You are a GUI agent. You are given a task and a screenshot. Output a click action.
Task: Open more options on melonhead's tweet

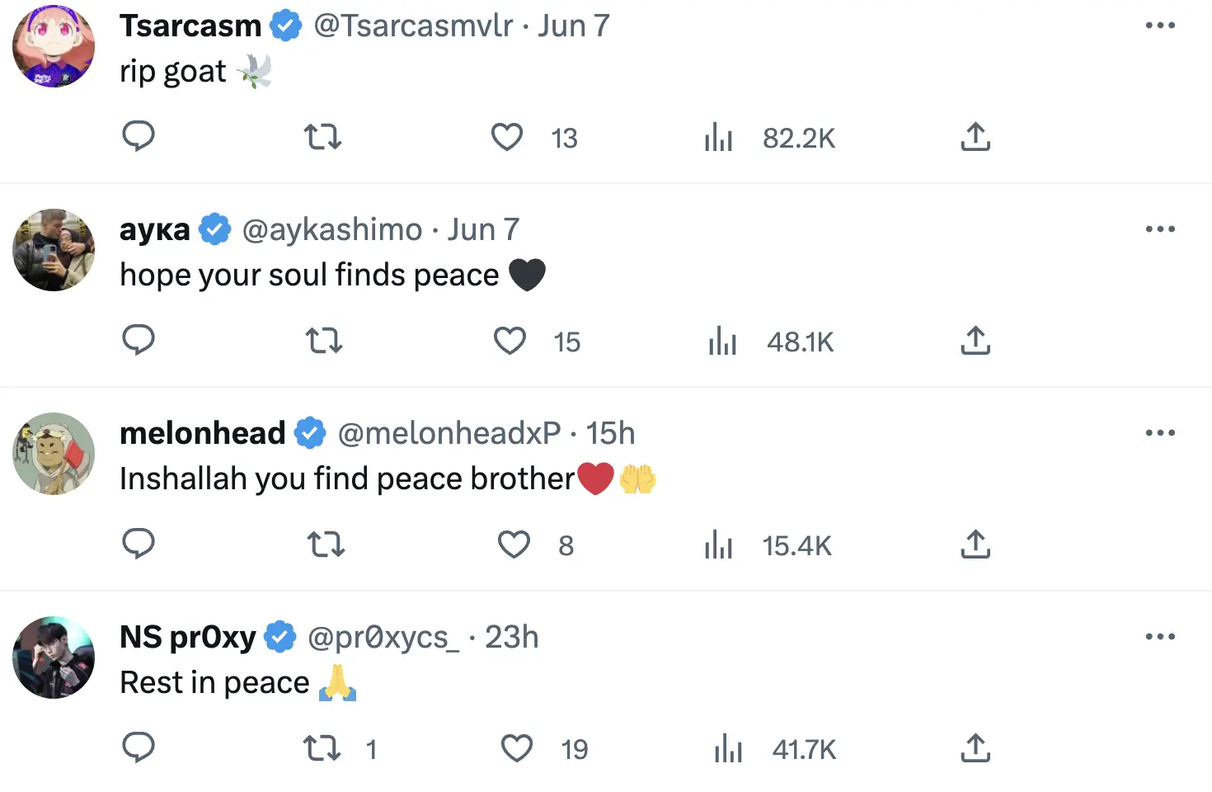[x=1160, y=433]
